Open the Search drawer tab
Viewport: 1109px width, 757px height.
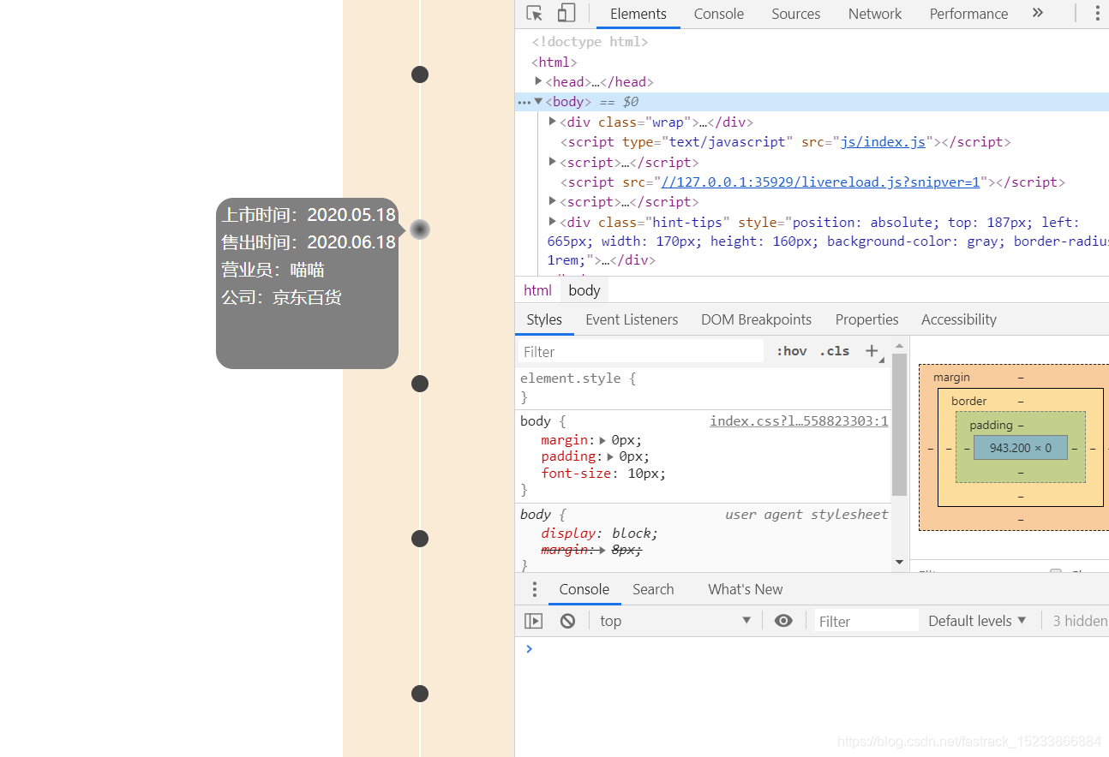point(653,589)
